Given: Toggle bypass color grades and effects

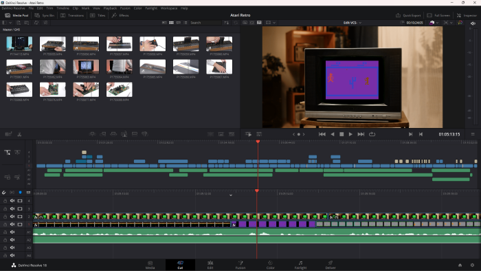Looking at the screenshot, I should tap(460, 23).
